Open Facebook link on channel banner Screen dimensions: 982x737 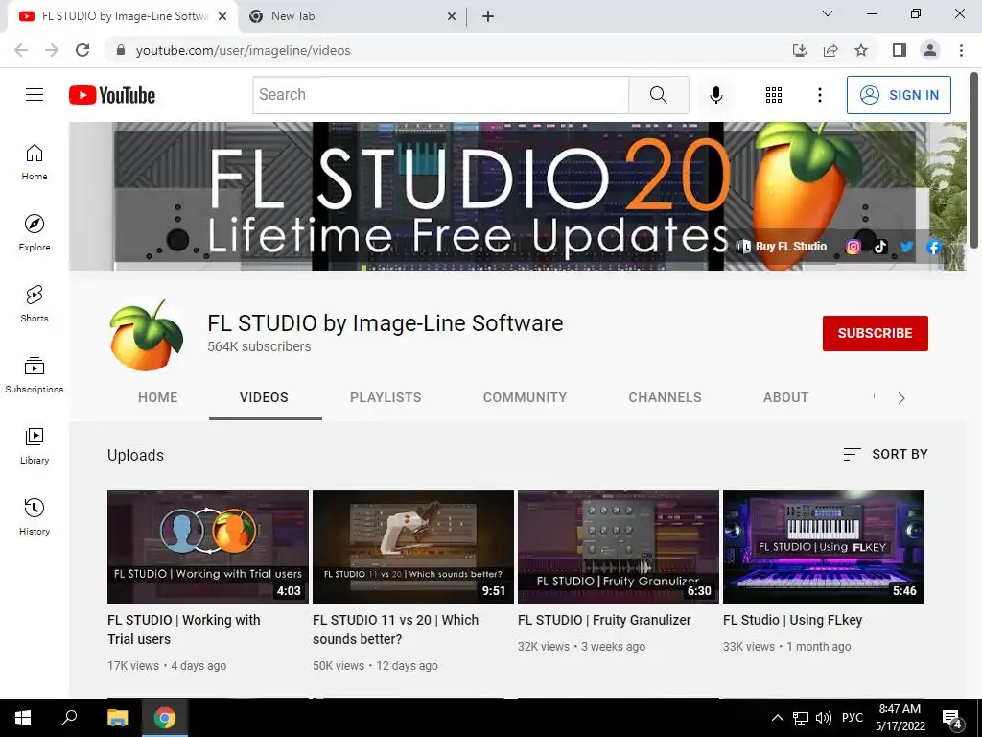click(934, 247)
